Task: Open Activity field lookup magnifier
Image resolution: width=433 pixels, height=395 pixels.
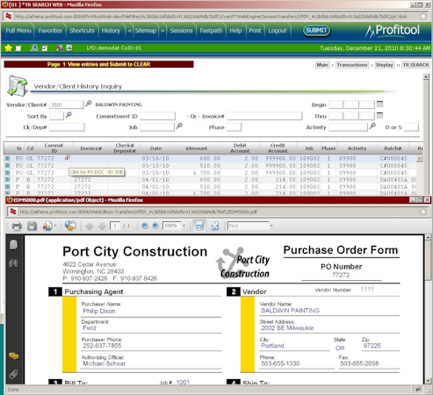Action: tap(372, 126)
